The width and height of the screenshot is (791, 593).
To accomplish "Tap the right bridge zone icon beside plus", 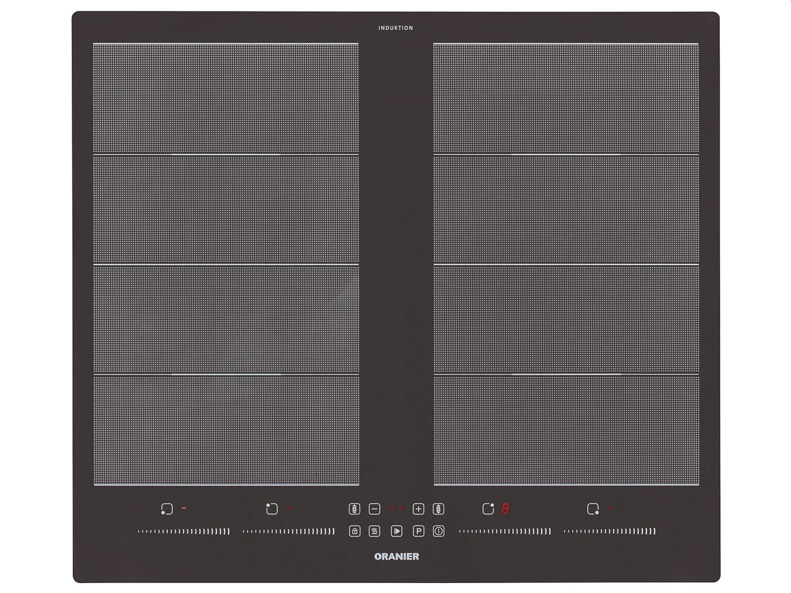I will point(439,508).
